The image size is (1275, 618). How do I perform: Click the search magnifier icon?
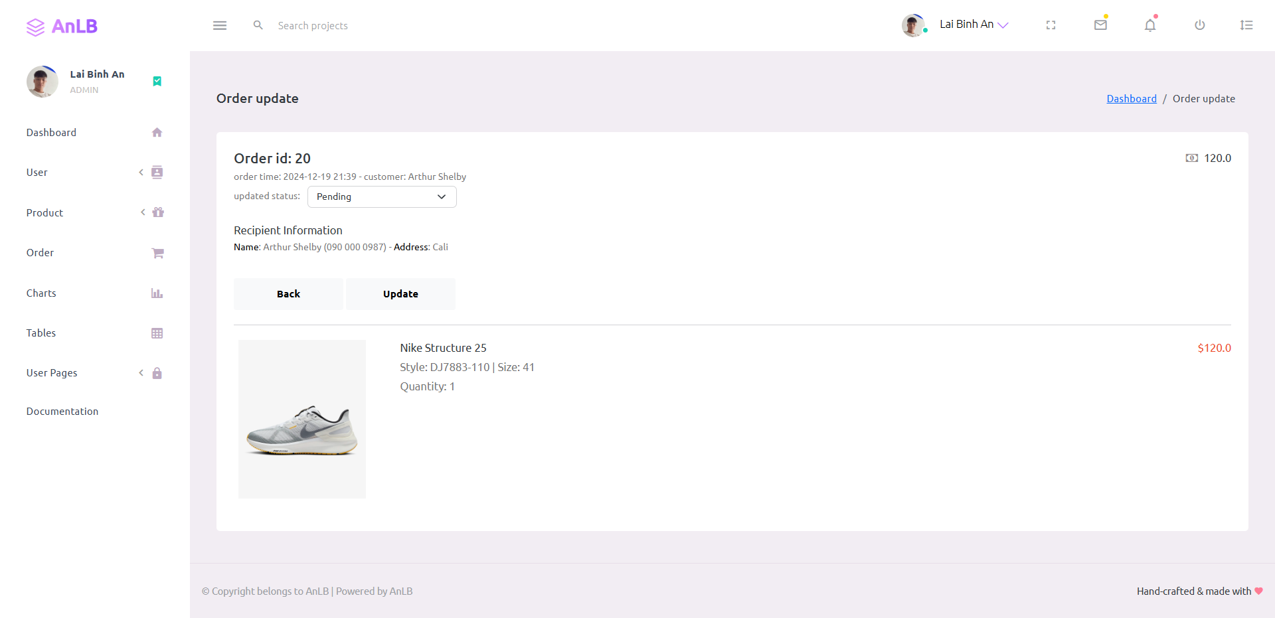[x=258, y=25]
